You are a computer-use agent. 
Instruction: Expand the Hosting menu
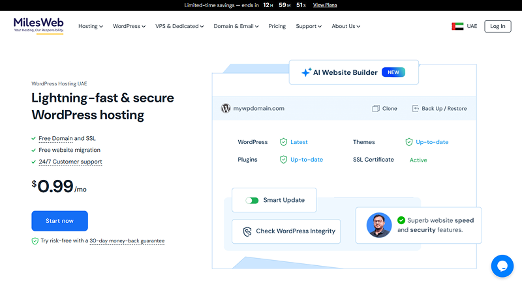click(x=91, y=26)
